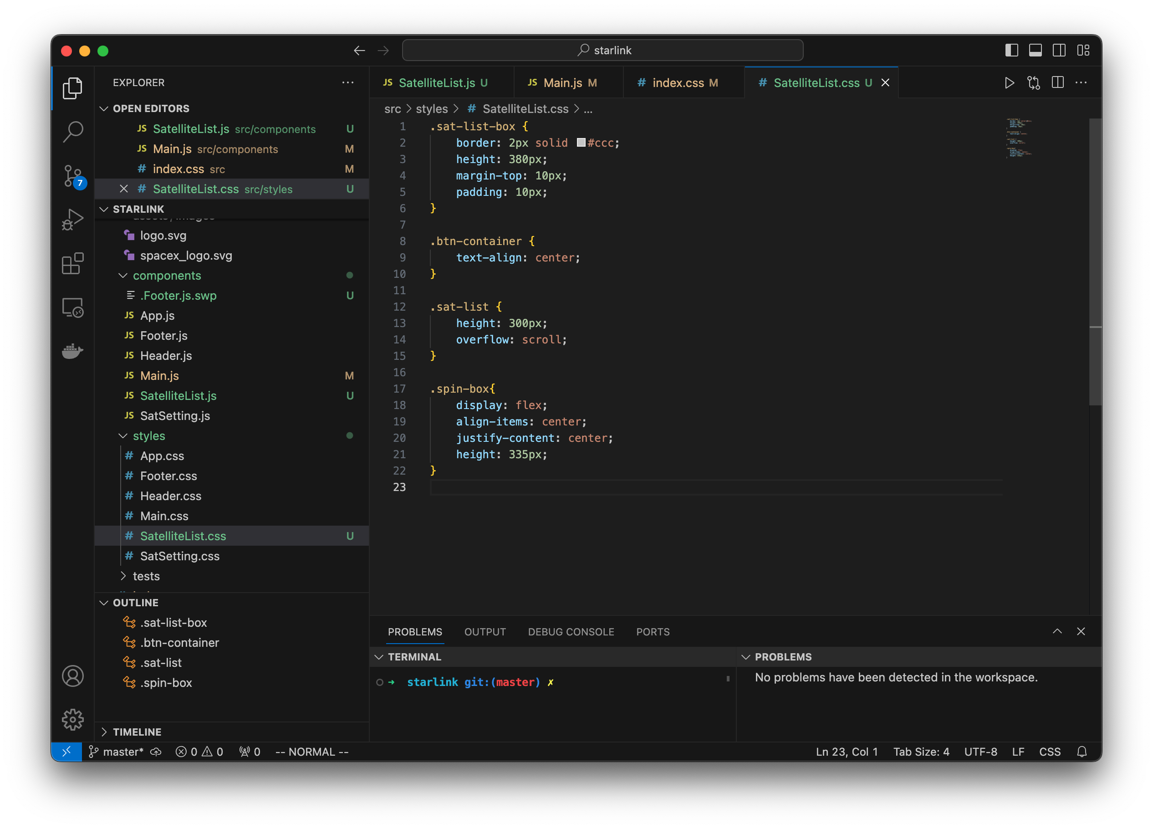Click the Search icon in activity bar

pyautogui.click(x=73, y=132)
